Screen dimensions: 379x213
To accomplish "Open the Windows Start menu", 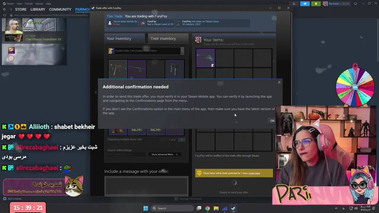I will (x=146, y=208).
